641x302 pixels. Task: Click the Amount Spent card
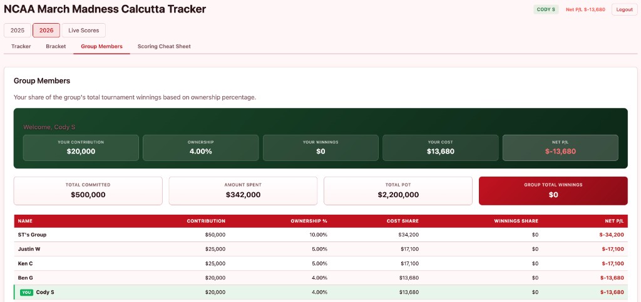click(x=243, y=190)
